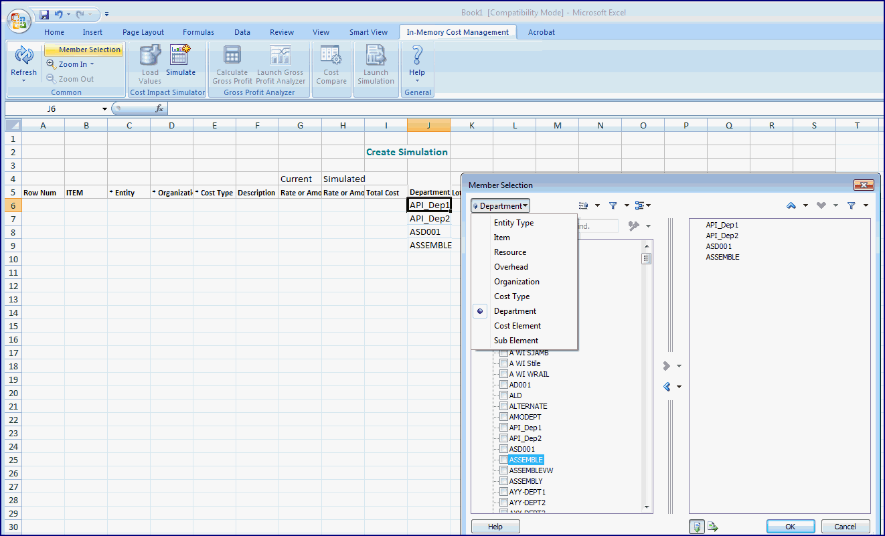Image resolution: width=885 pixels, height=536 pixels.
Task: Click the filter funnel icon above the member tree
Action: 613,205
